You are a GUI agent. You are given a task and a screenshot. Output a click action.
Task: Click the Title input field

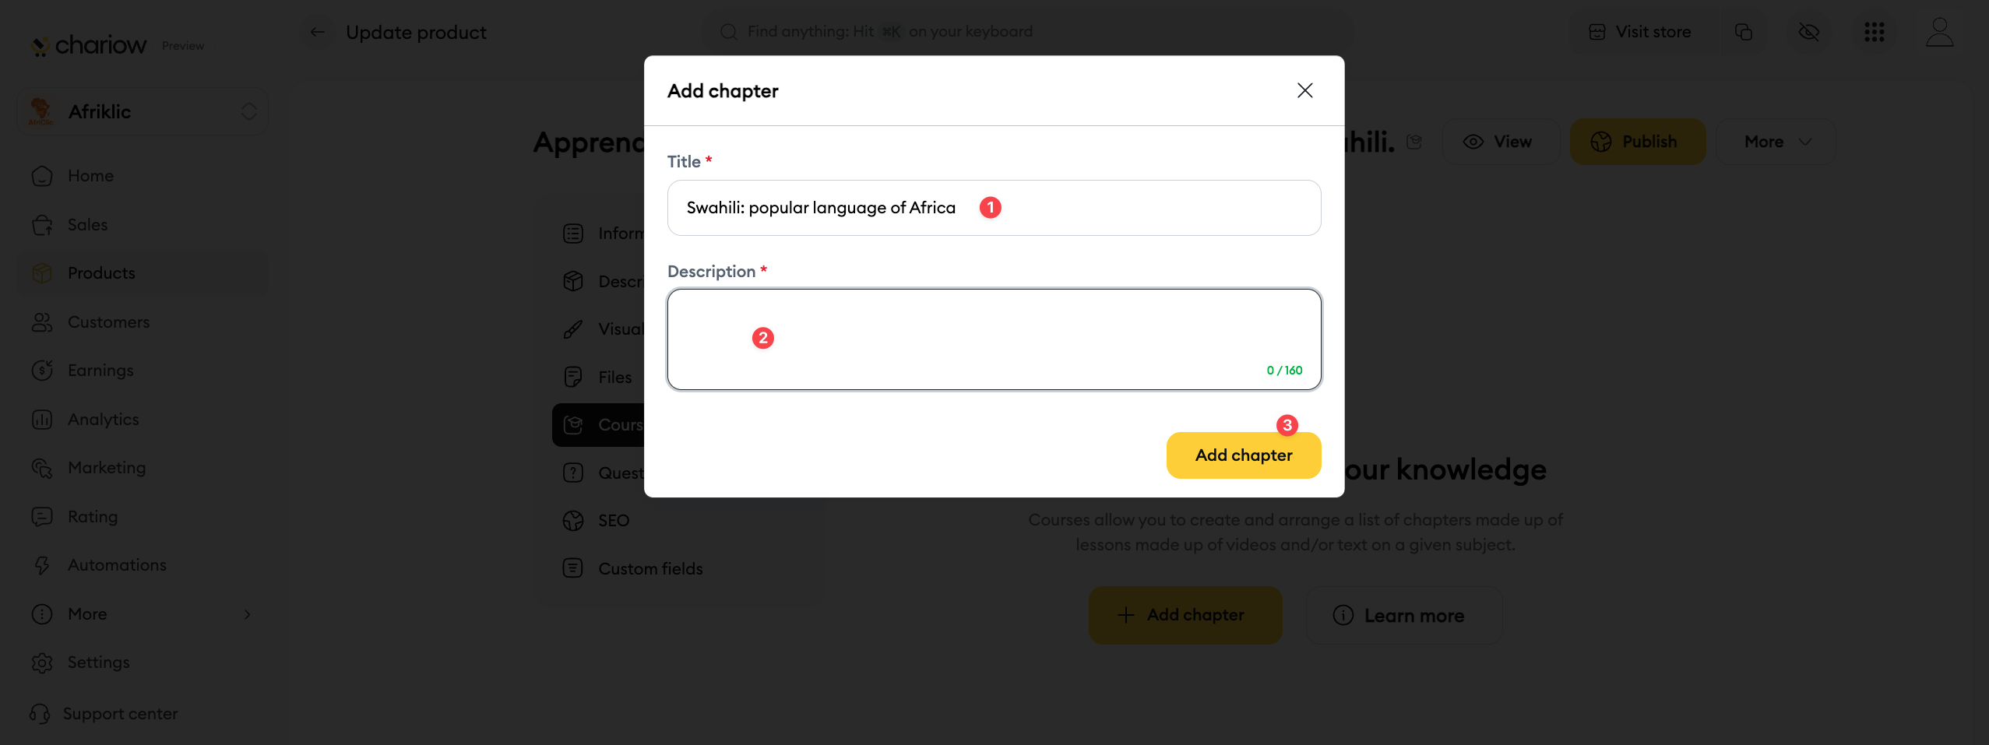tap(993, 208)
